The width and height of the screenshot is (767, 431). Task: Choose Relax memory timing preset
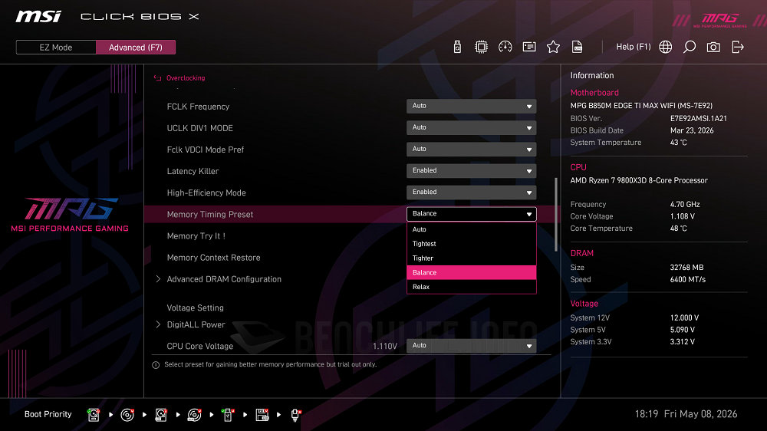471,287
